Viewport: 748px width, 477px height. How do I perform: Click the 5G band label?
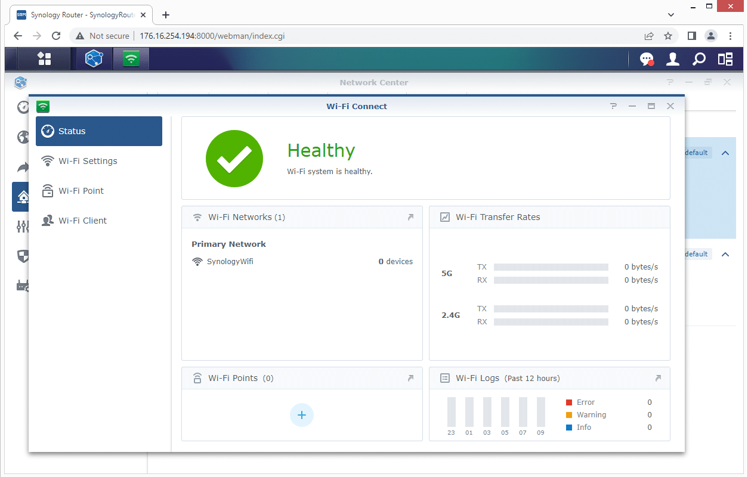(447, 274)
